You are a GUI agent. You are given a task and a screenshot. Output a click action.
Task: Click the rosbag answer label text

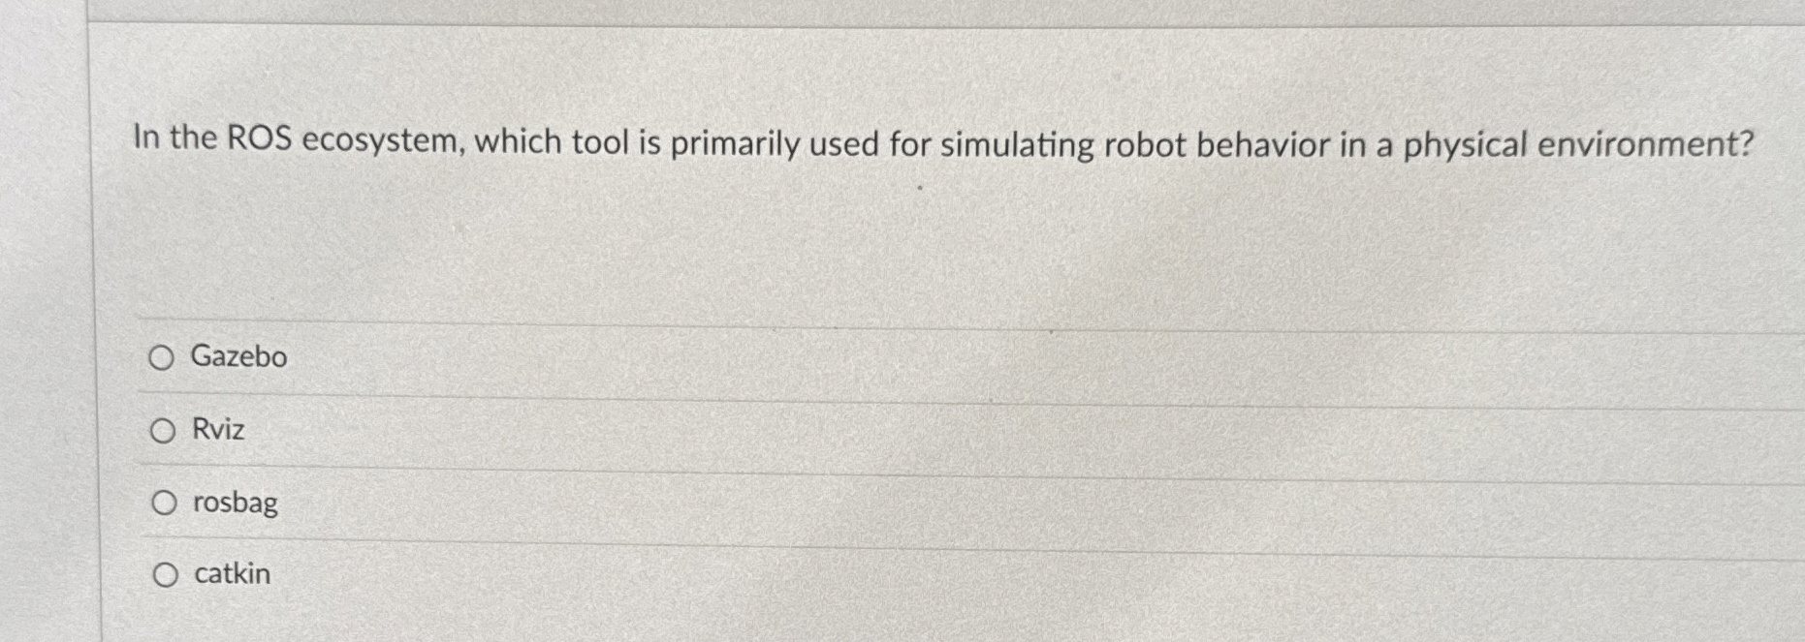233,502
